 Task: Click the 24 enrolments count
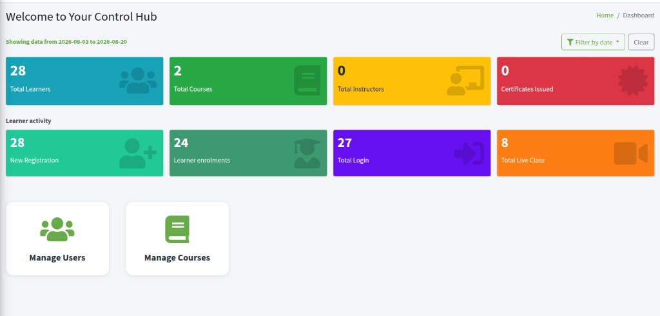pos(181,143)
